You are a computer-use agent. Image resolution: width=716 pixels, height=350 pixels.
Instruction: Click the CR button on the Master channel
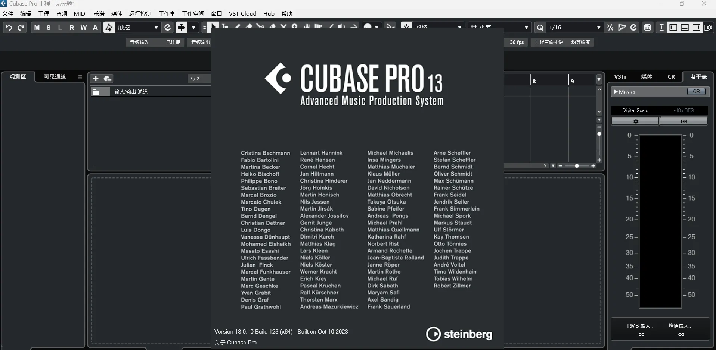[696, 92]
